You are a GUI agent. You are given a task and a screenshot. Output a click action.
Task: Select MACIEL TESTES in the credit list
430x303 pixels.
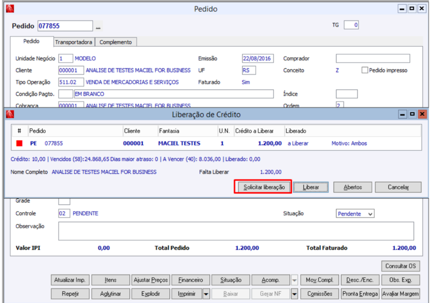pos(179,143)
